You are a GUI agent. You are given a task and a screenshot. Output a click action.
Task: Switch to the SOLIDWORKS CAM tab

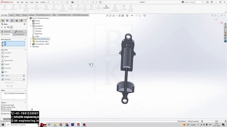tap(65, 15)
